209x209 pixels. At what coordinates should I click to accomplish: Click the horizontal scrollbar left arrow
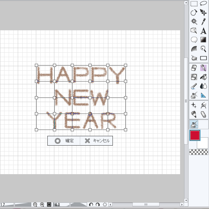pos(110,204)
